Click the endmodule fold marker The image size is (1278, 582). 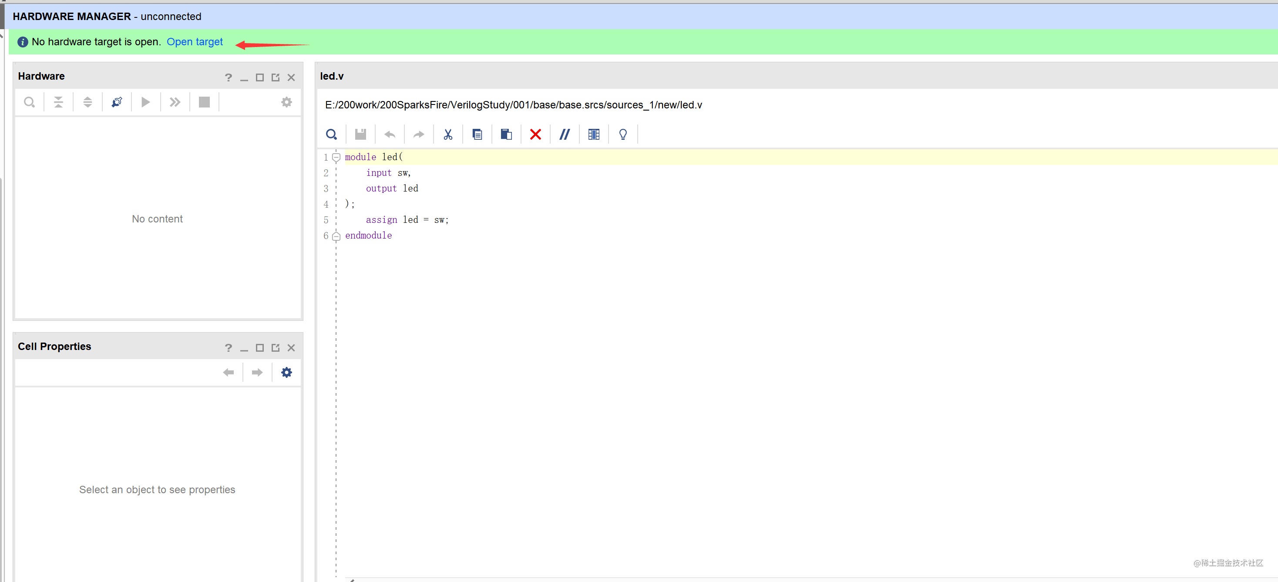[x=336, y=236]
